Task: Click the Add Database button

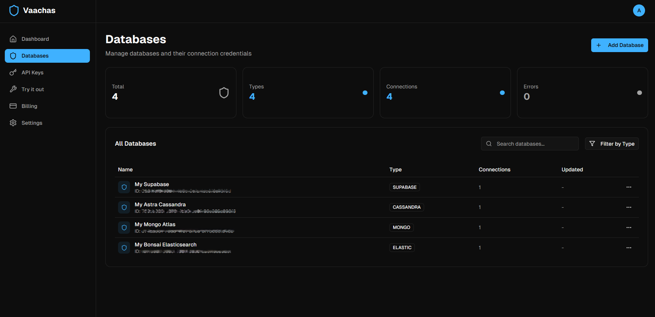Action: click(x=619, y=45)
